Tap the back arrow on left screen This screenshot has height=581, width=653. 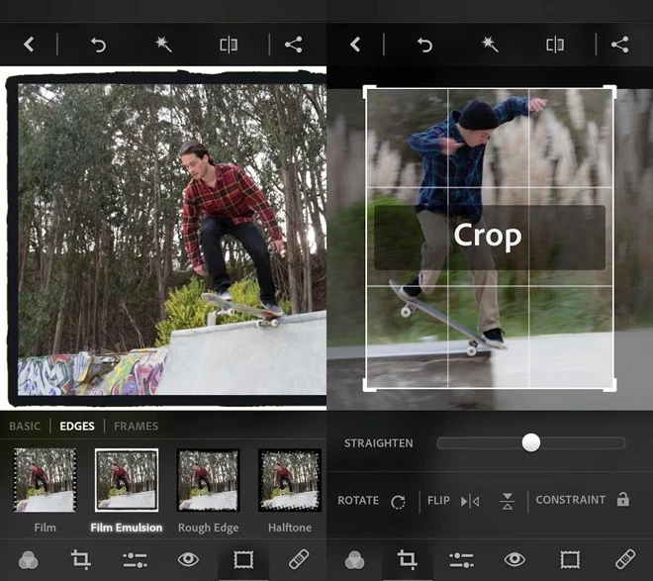point(29,45)
